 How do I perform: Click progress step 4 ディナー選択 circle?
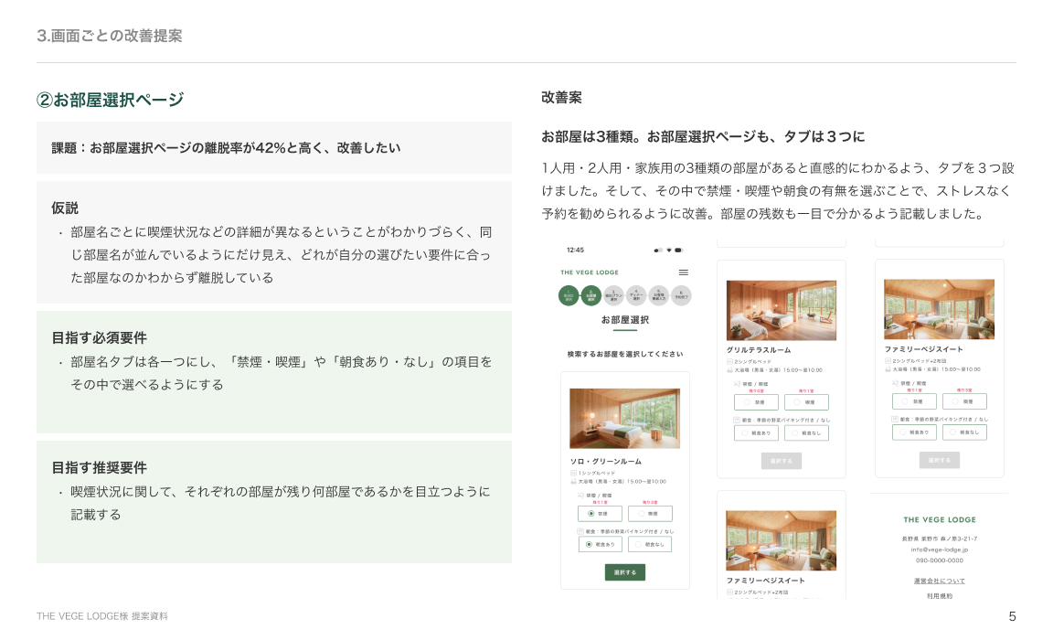tap(636, 295)
